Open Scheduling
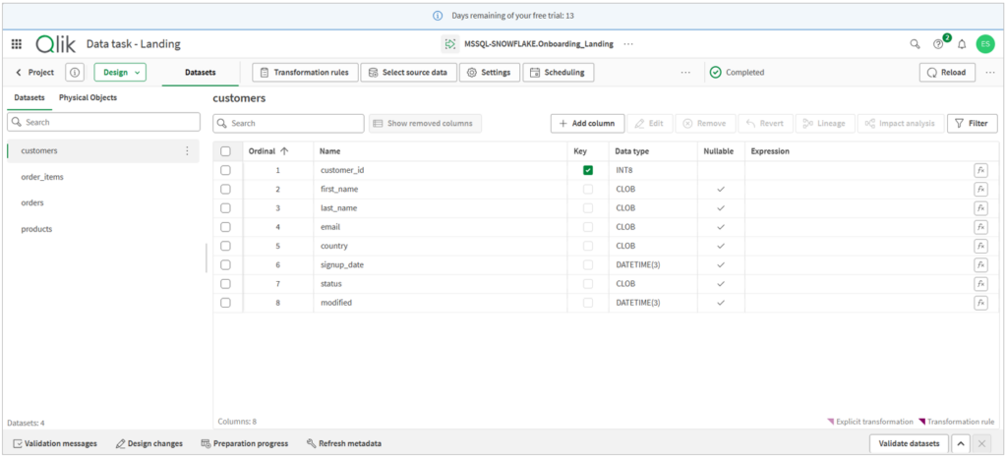This screenshot has width=1007, height=457. coord(559,73)
